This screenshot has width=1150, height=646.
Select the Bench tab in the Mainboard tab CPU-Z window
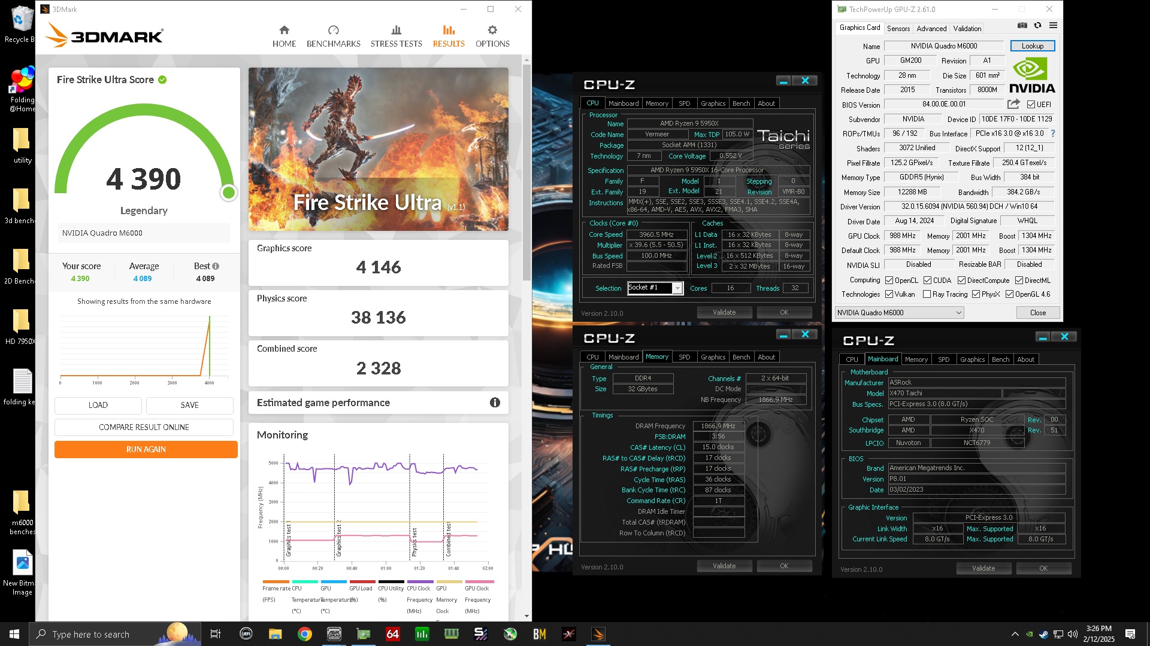1000,359
